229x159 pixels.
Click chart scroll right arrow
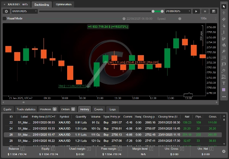216,102
